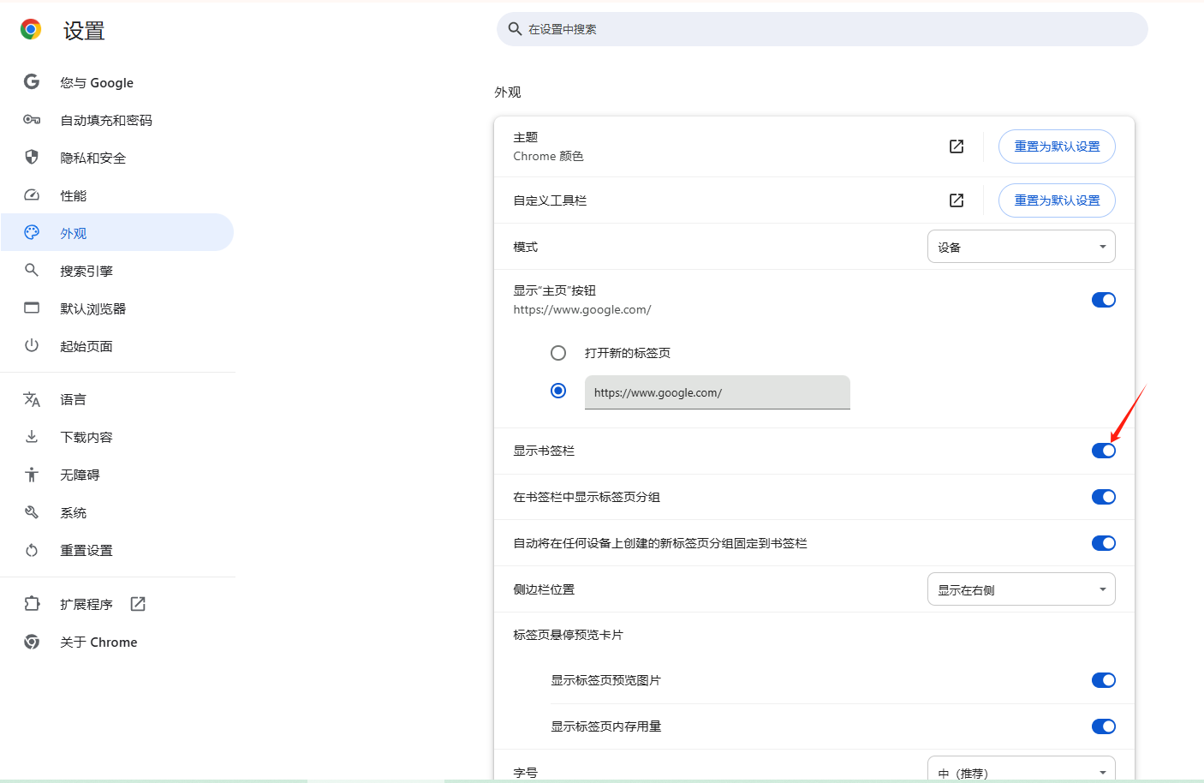Click the homepage URL input field
Screen dimensions: 1204x783
[718, 392]
